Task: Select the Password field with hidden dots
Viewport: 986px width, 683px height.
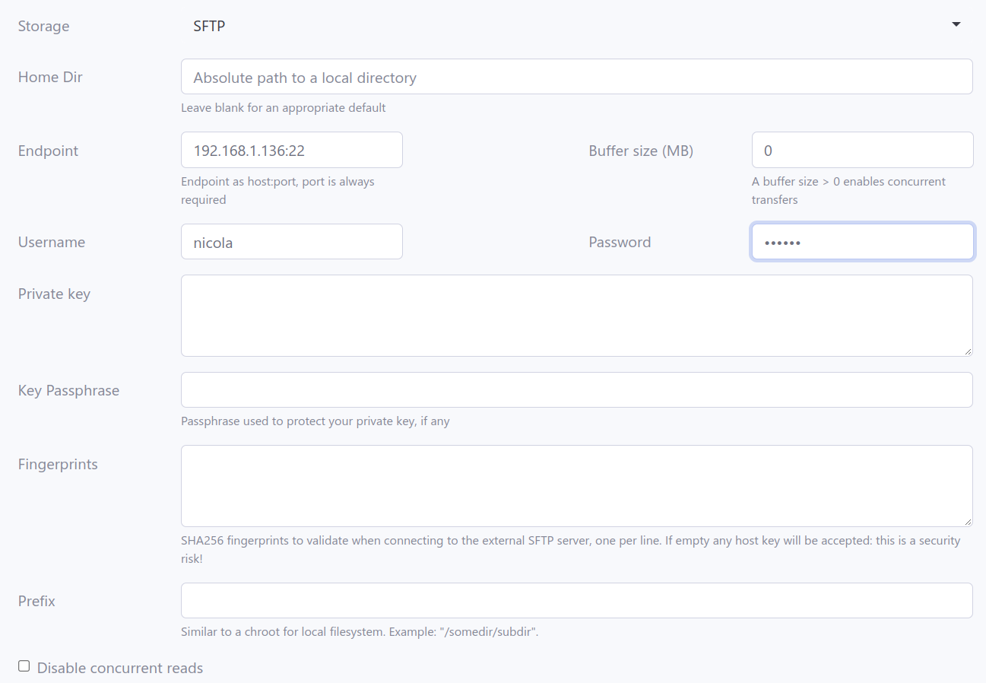Action: pos(862,241)
